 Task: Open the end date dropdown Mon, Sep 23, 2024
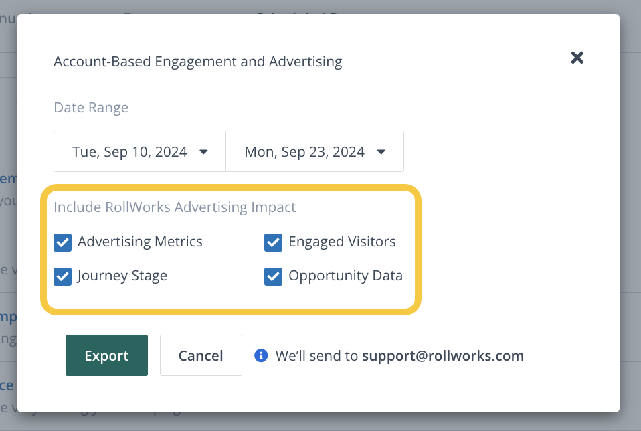click(314, 151)
